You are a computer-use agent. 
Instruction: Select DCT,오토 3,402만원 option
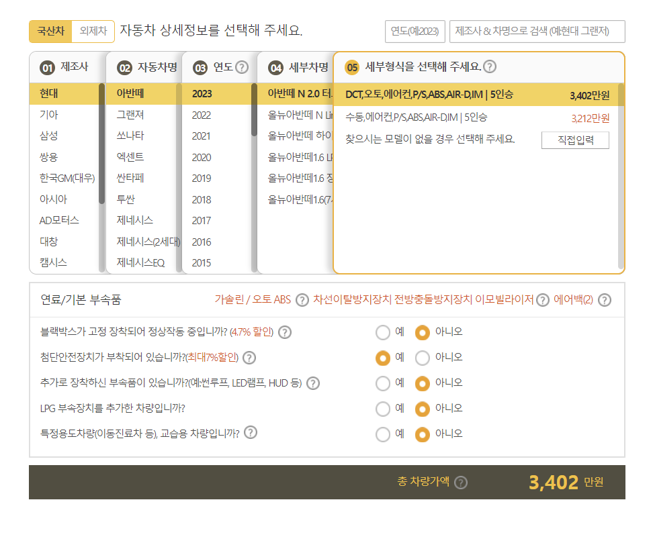pyautogui.click(x=476, y=95)
